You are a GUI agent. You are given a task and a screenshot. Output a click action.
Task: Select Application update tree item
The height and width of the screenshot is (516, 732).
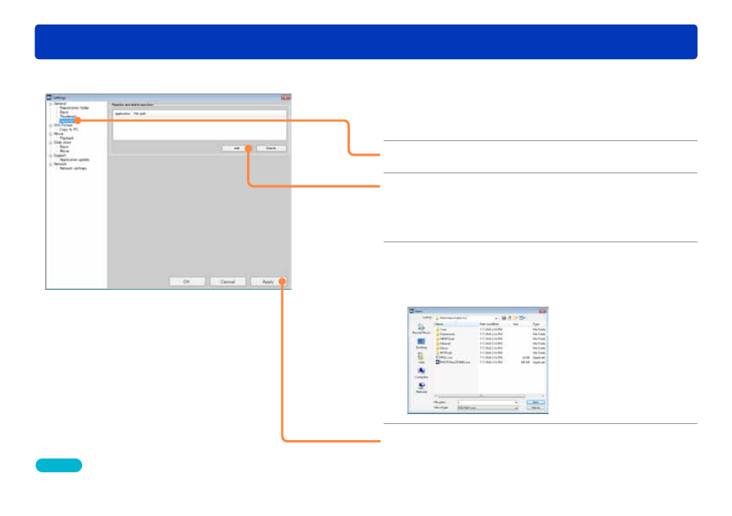pyautogui.click(x=74, y=159)
